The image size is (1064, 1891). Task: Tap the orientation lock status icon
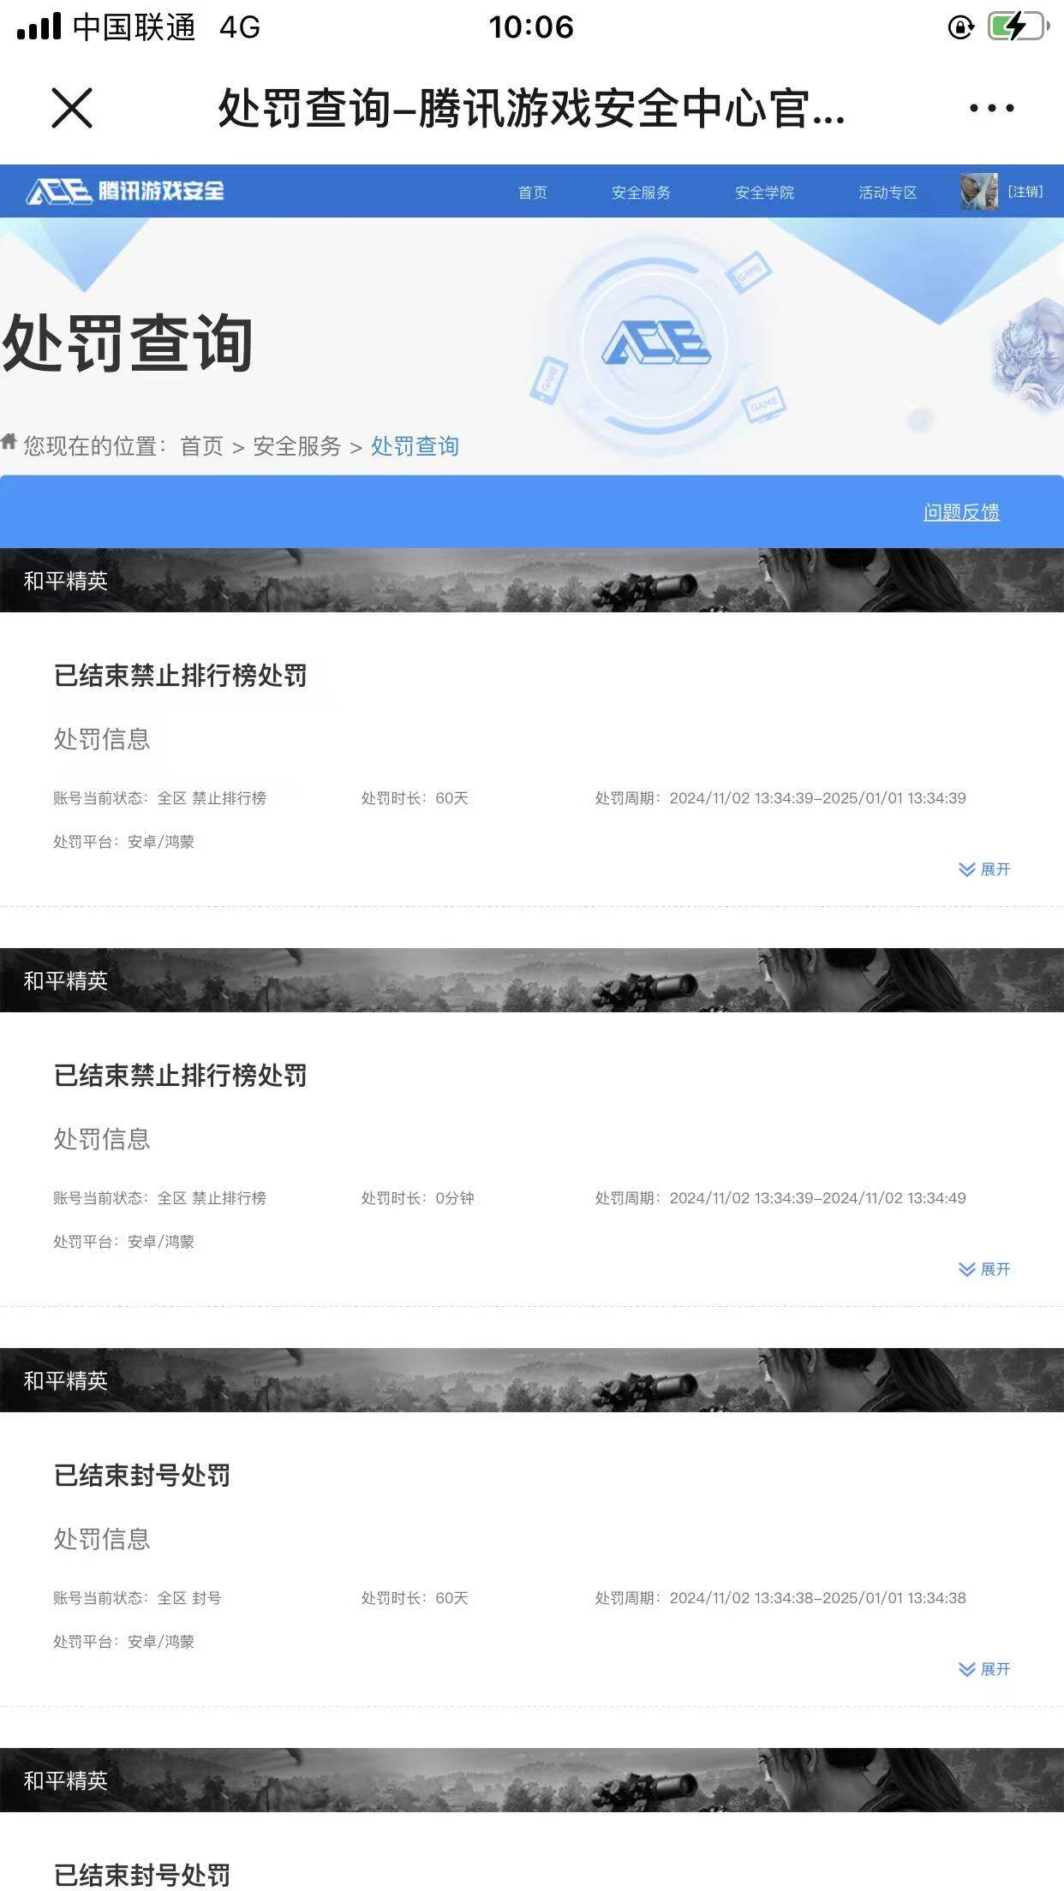click(x=960, y=27)
